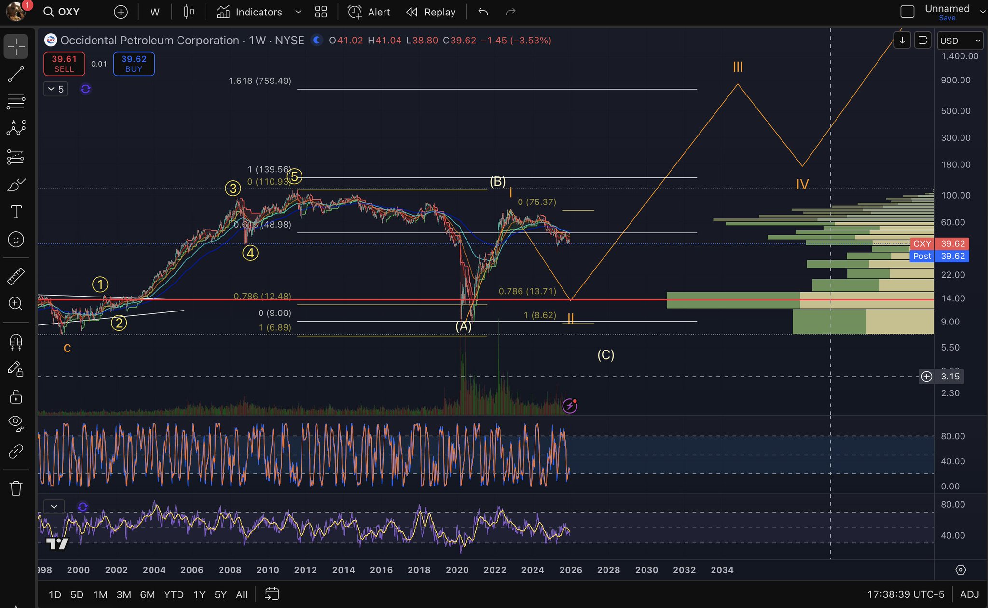Switch to the YTD time range
The height and width of the screenshot is (608, 988).
tap(174, 594)
